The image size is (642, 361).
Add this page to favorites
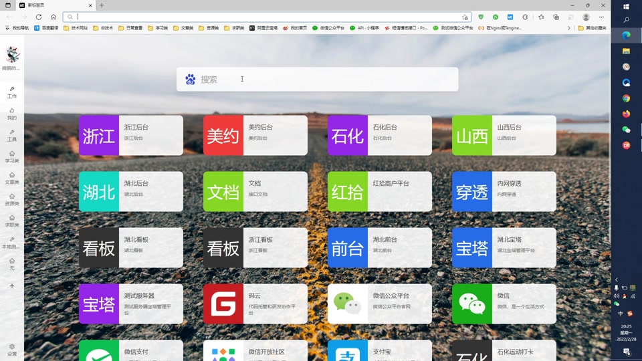coord(465,17)
